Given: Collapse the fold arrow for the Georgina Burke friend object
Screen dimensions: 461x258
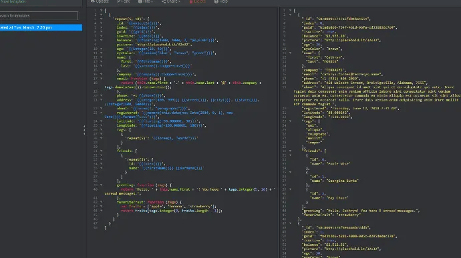Looking at the screenshot, I should coord(290,172).
